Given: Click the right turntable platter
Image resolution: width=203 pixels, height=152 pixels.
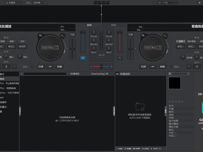Looking at the screenshot, I should click(x=153, y=48).
